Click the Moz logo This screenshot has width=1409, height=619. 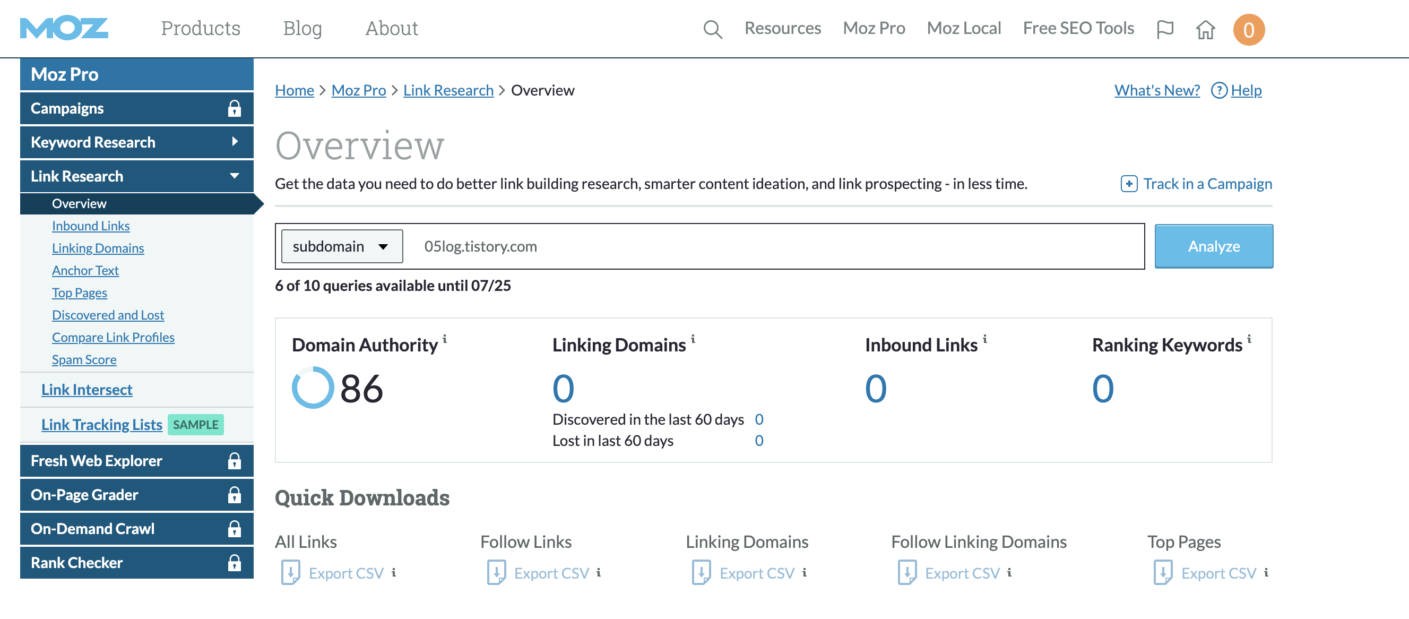point(64,29)
